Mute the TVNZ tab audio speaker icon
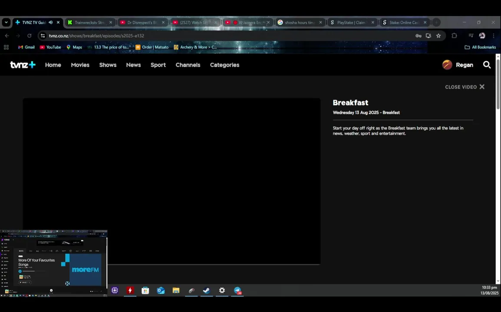501x312 pixels. click(50, 23)
